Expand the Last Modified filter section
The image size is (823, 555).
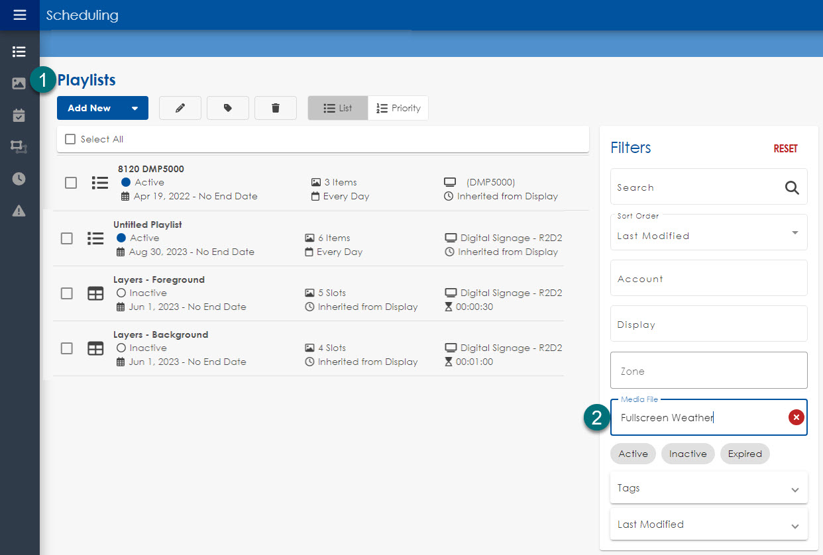[708, 525]
